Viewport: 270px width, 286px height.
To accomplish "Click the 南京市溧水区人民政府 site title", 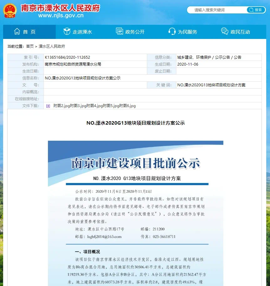I will coord(60,8).
